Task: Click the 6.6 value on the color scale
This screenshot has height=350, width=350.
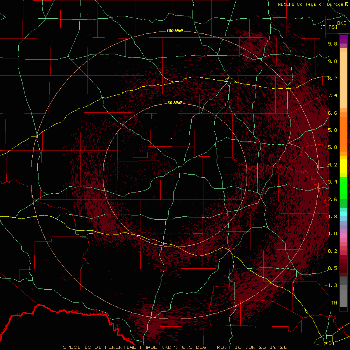Action: click(332, 113)
